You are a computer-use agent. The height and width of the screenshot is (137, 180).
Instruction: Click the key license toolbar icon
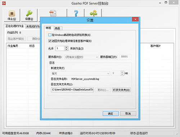(94, 13)
